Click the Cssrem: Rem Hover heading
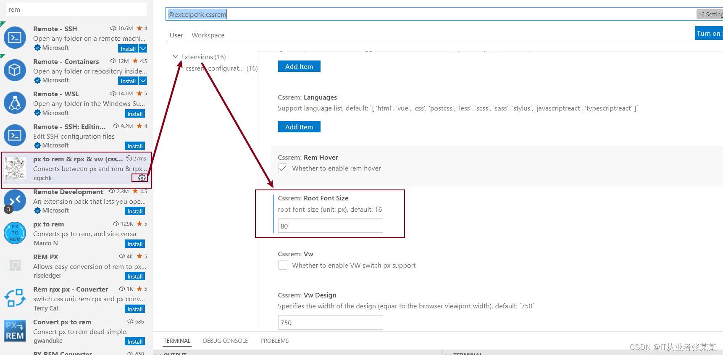Viewport: 723px width, 355px height. 308,158
